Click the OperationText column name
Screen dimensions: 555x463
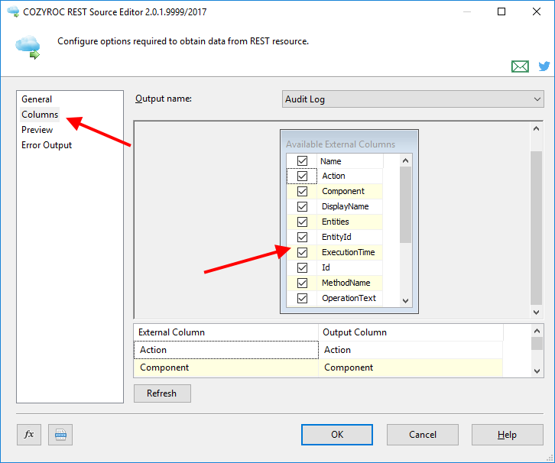point(349,298)
